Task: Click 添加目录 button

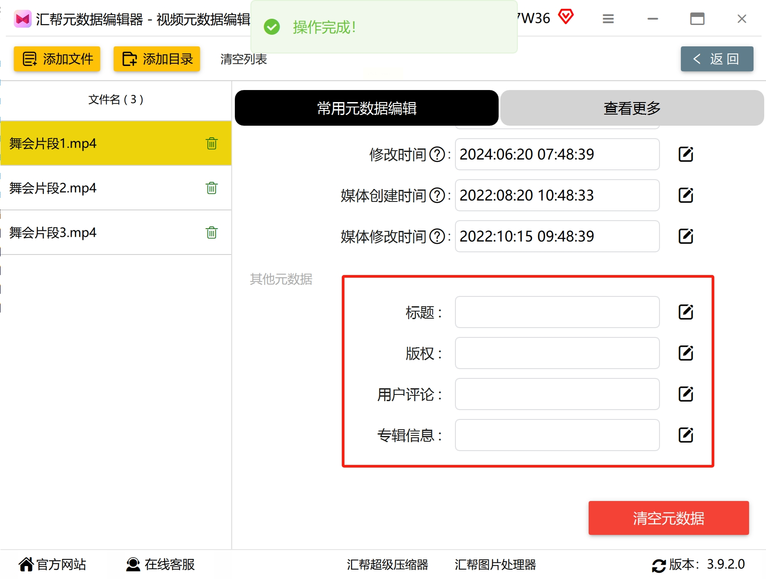Action: tap(157, 59)
